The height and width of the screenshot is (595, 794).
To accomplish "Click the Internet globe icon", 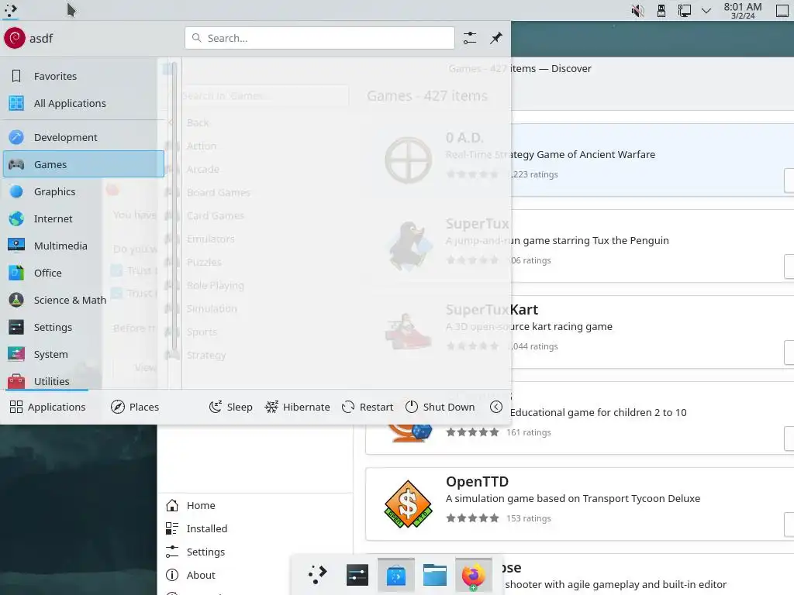I will tap(16, 218).
